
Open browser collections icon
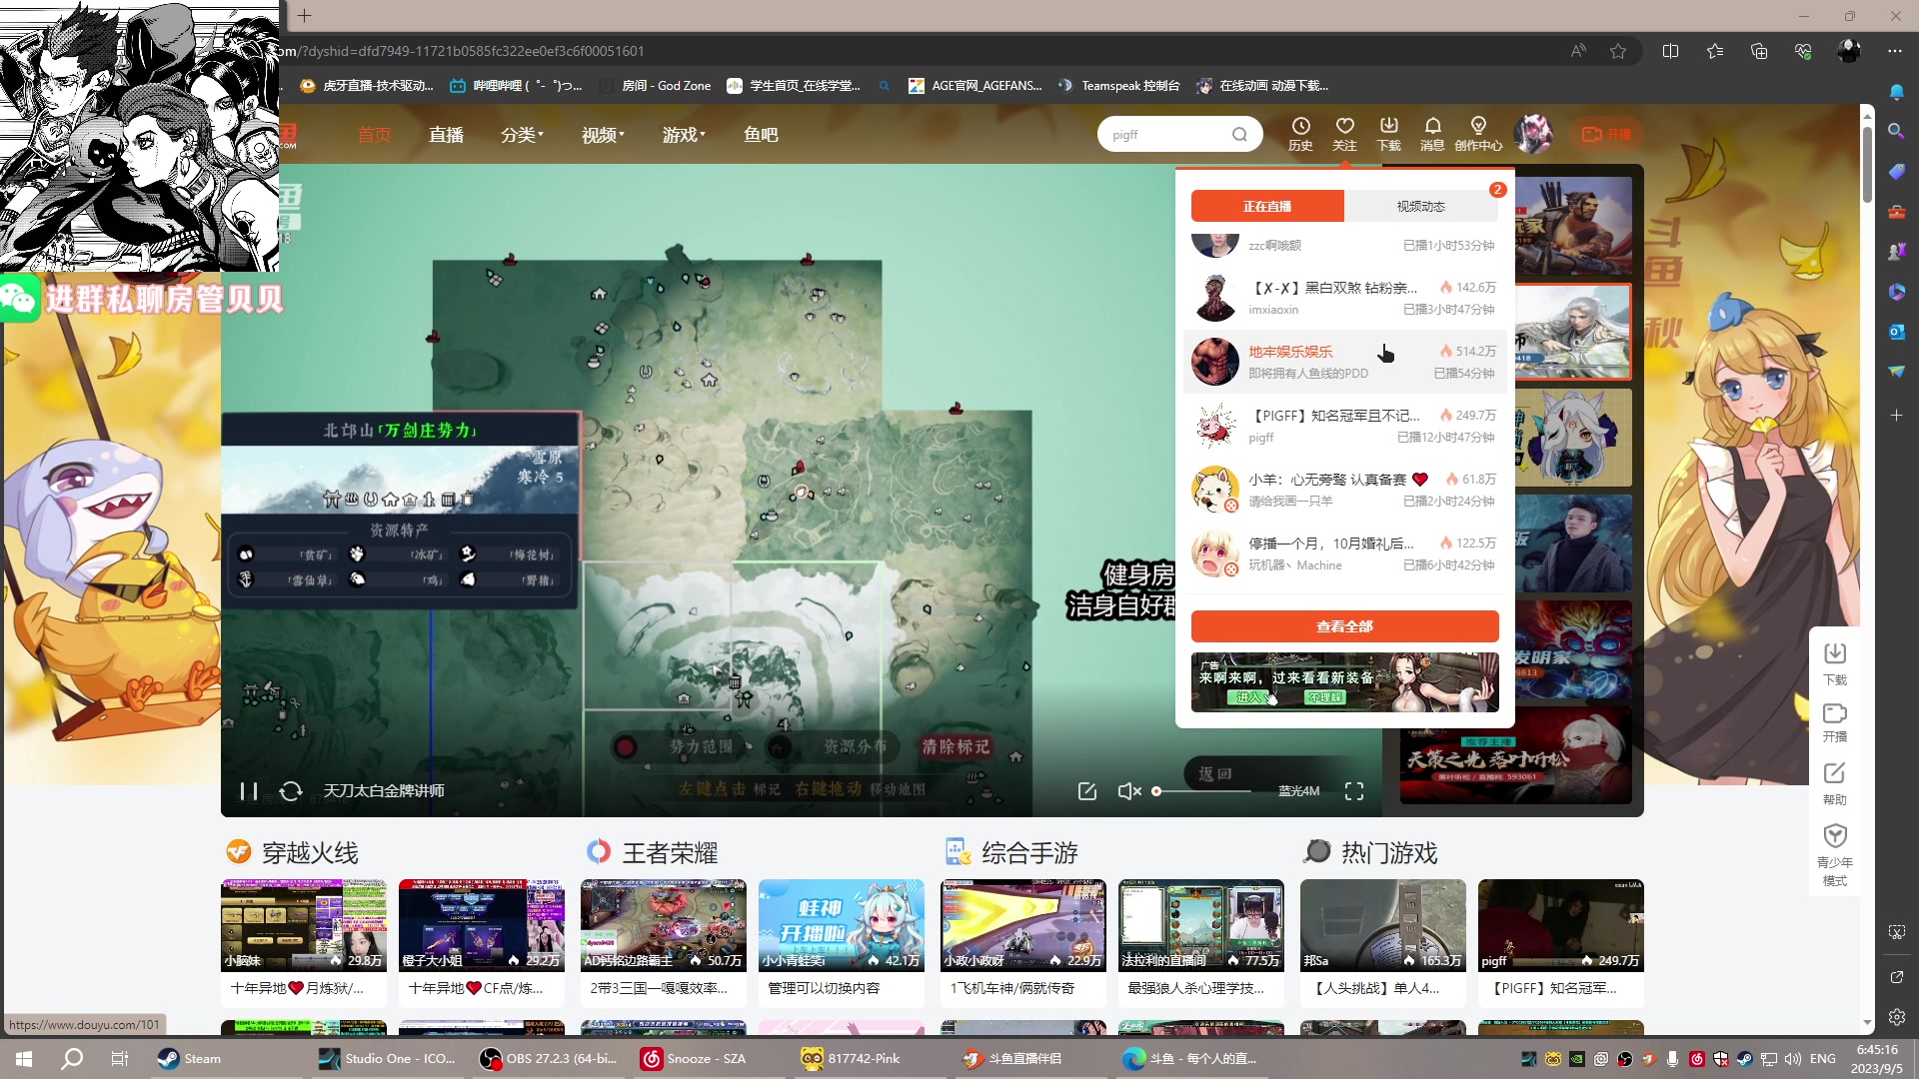click(1759, 51)
